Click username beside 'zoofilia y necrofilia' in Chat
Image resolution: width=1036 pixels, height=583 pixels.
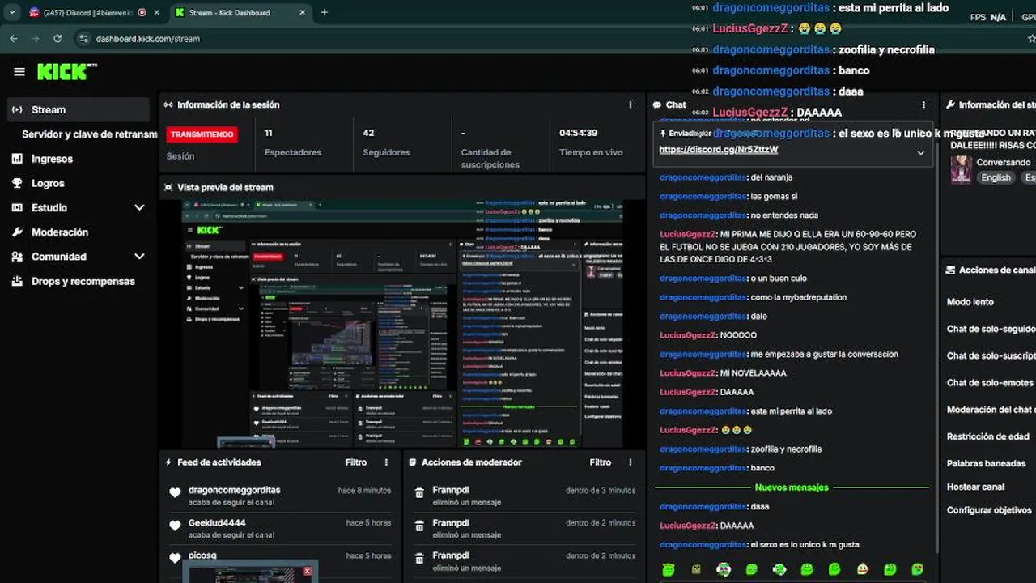[703, 449]
